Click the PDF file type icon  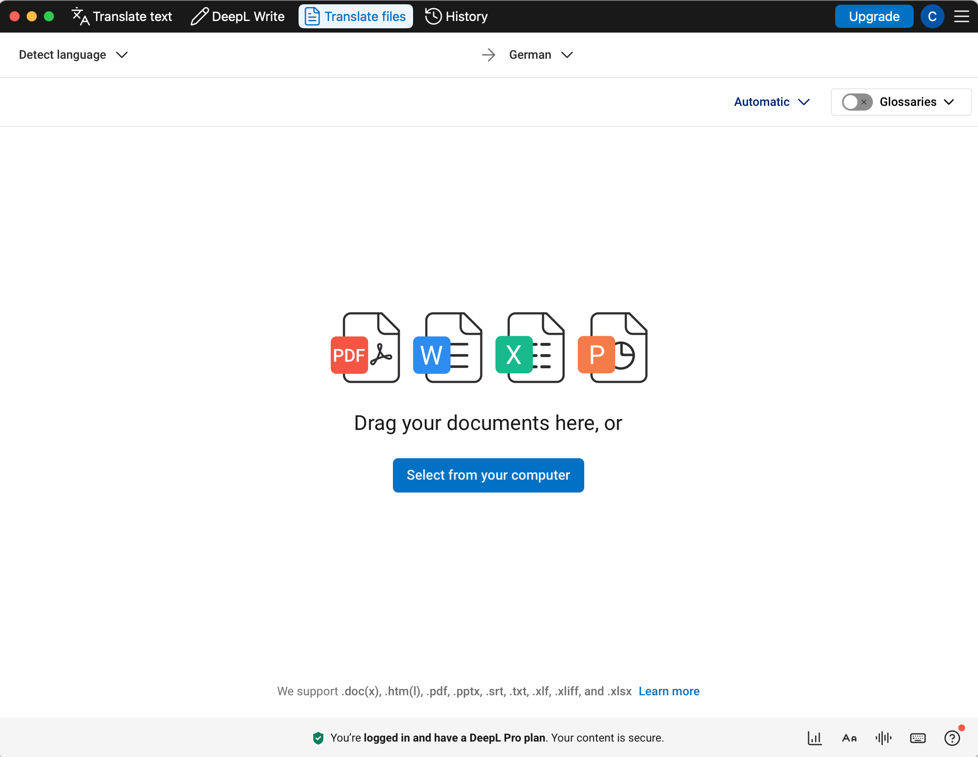365,348
